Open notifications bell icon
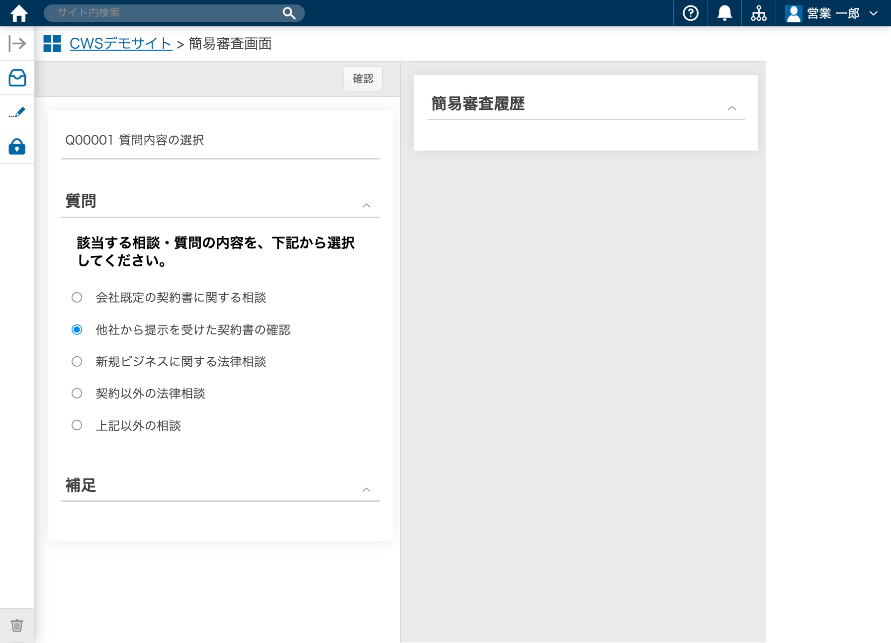The height and width of the screenshot is (643, 891). [x=724, y=13]
